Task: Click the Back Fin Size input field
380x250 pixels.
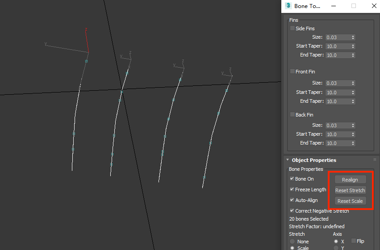Action: pos(338,125)
